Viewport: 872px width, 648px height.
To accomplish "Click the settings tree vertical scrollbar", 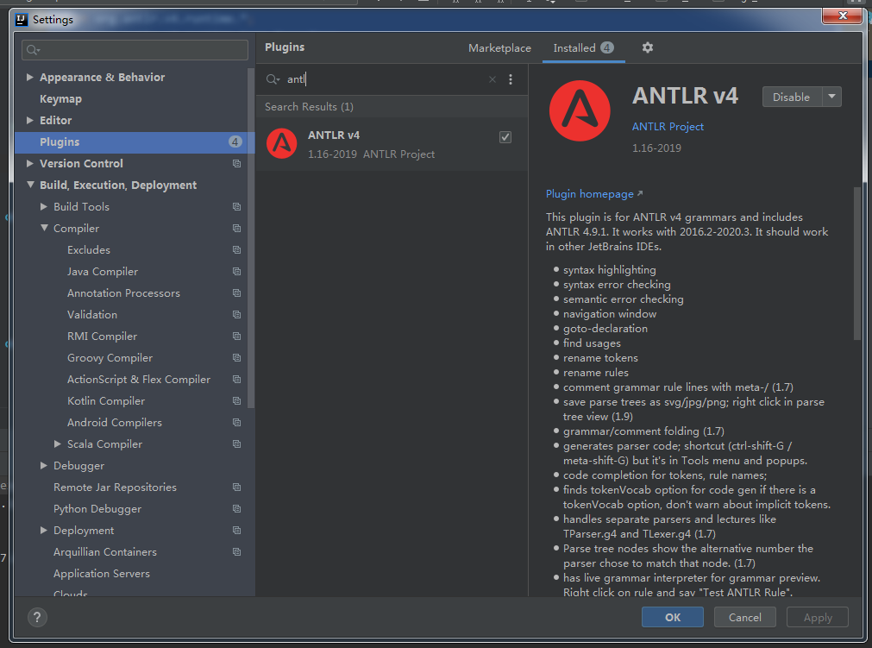I will 251,239.
